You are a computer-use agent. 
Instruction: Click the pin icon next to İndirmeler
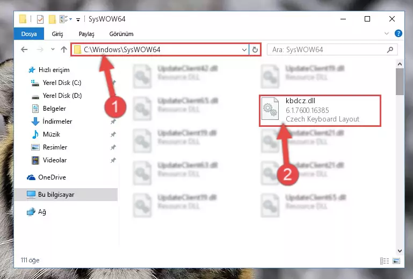click(x=113, y=121)
